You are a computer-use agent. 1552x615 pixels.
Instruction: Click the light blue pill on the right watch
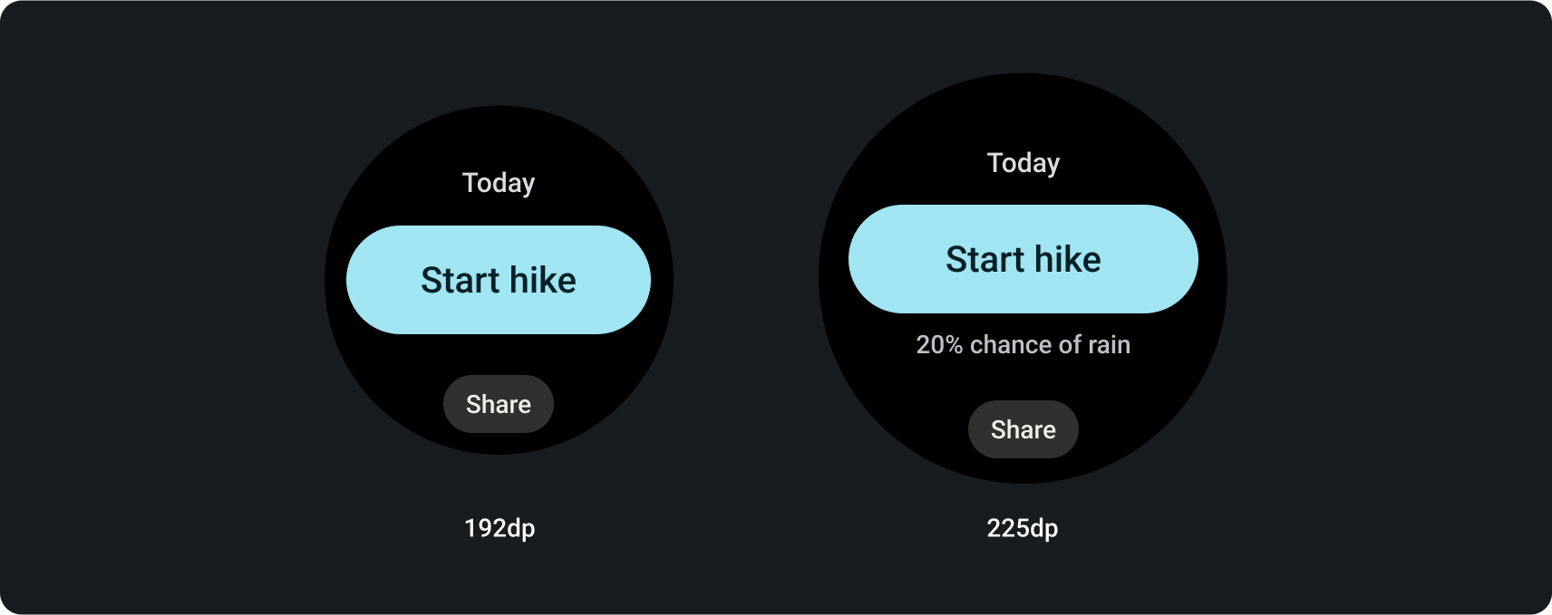coord(1023,259)
